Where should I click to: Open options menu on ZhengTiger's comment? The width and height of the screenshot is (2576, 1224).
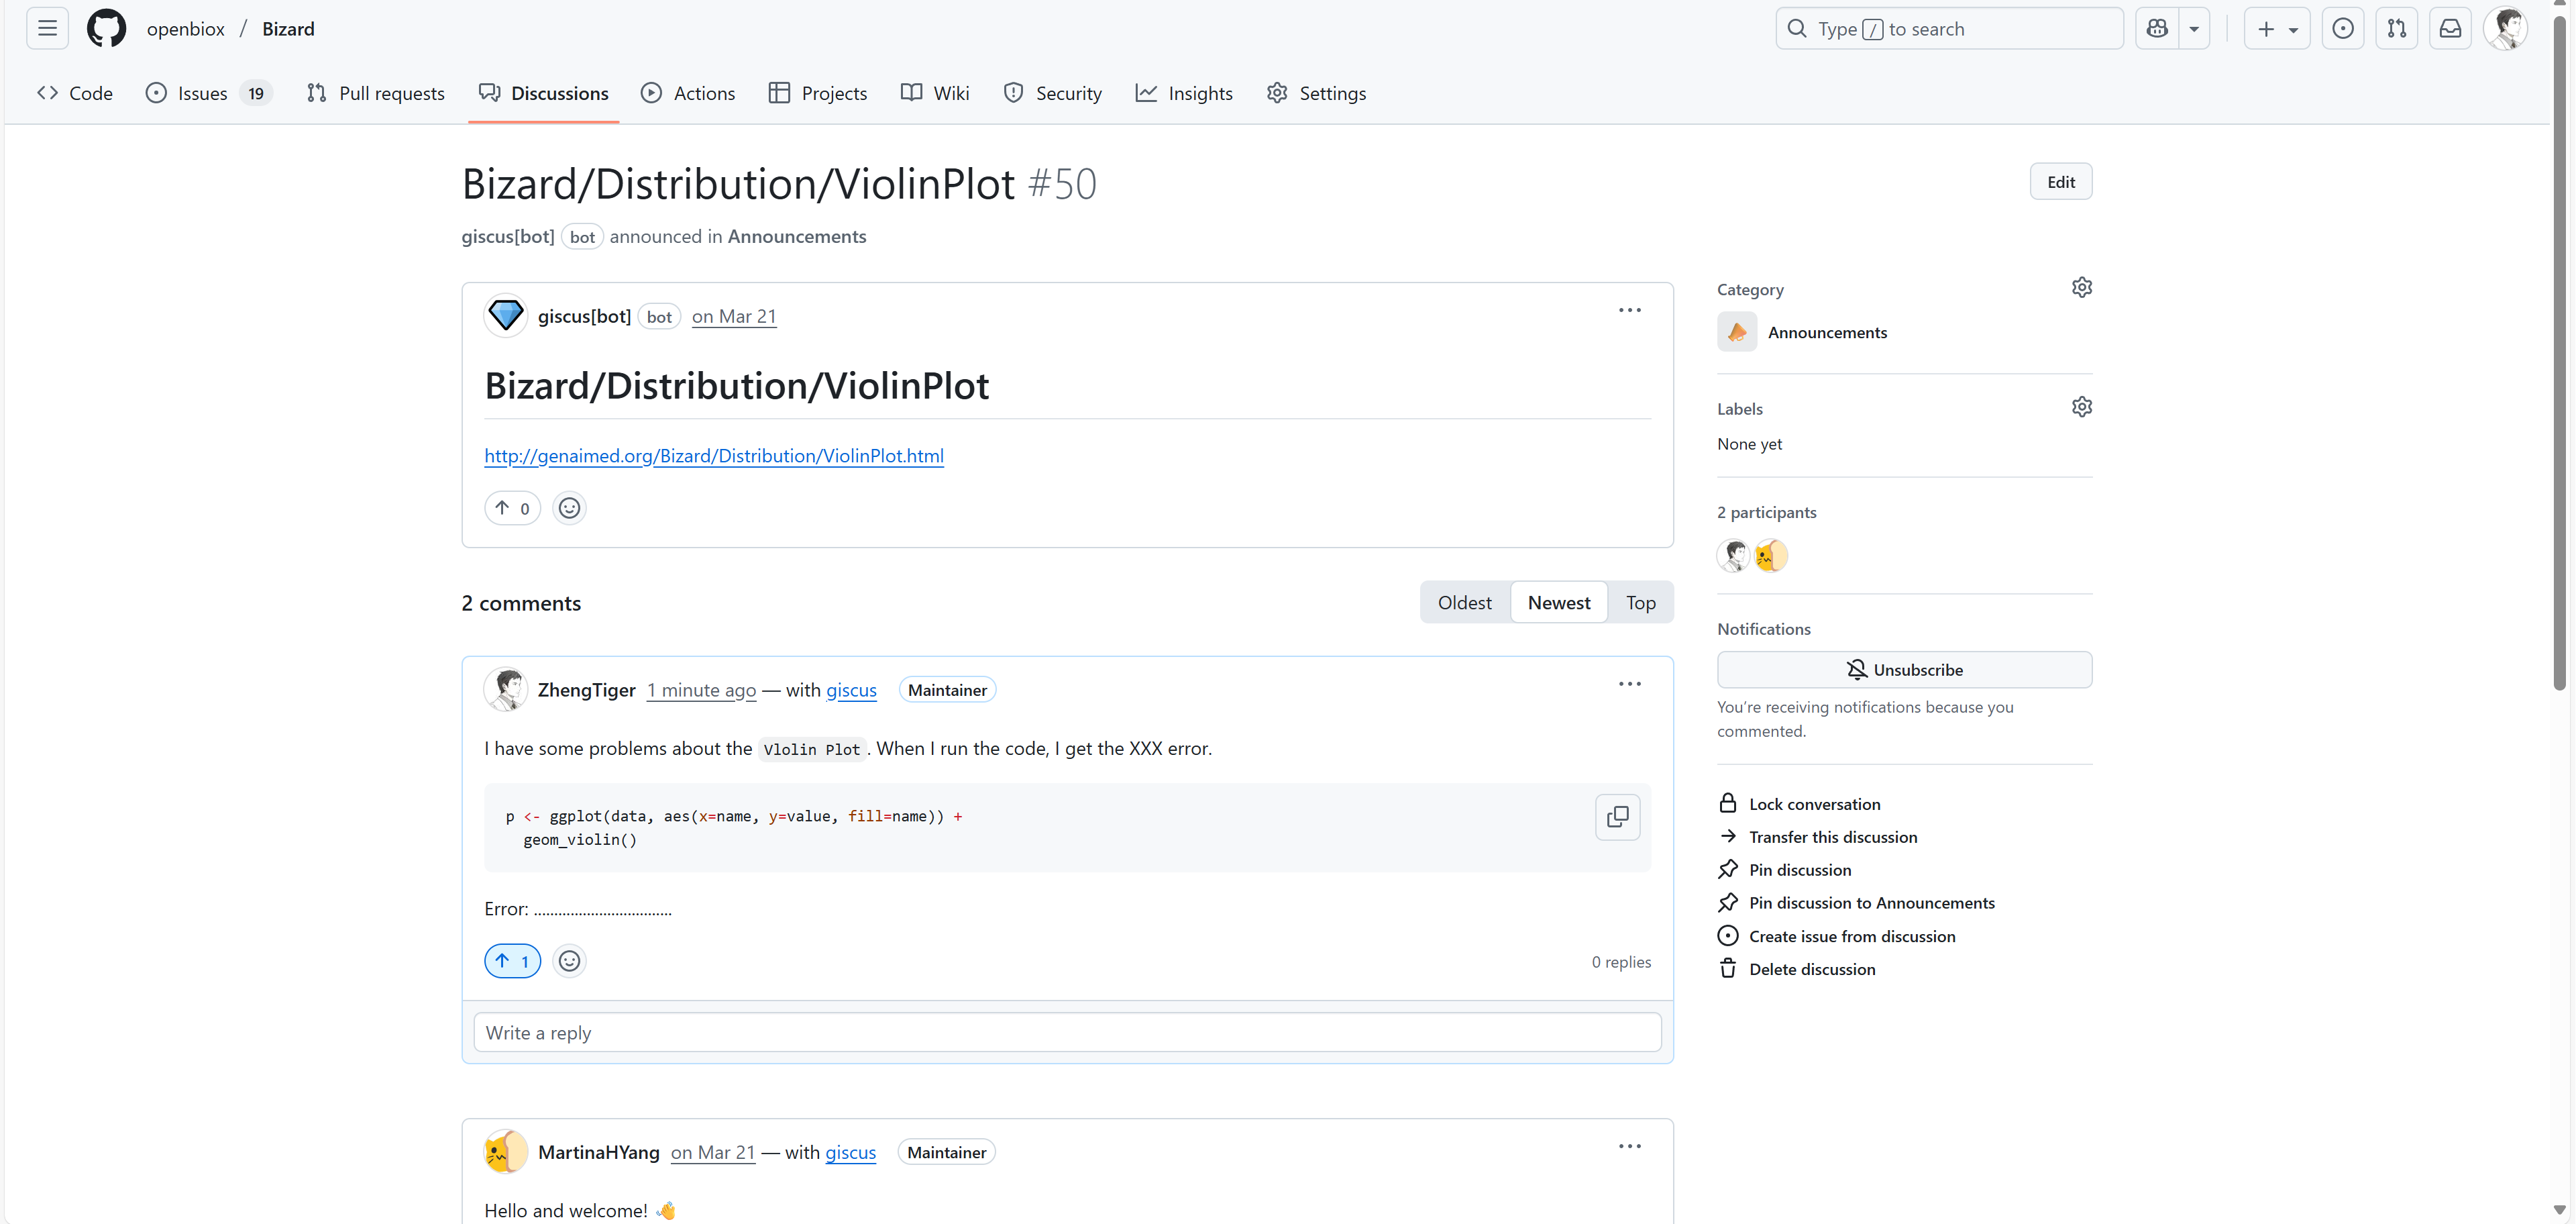(x=1629, y=685)
